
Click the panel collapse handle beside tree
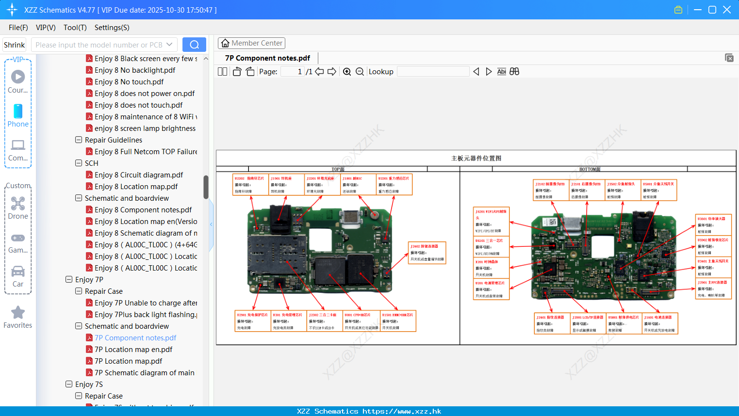coord(211,224)
